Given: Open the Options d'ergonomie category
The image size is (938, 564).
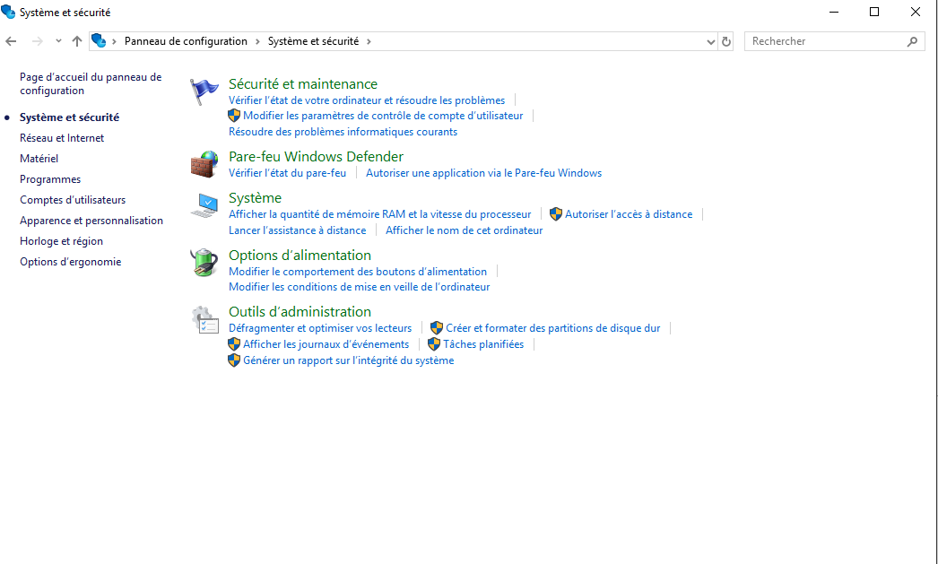Looking at the screenshot, I should pyautogui.click(x=71, y=262).
